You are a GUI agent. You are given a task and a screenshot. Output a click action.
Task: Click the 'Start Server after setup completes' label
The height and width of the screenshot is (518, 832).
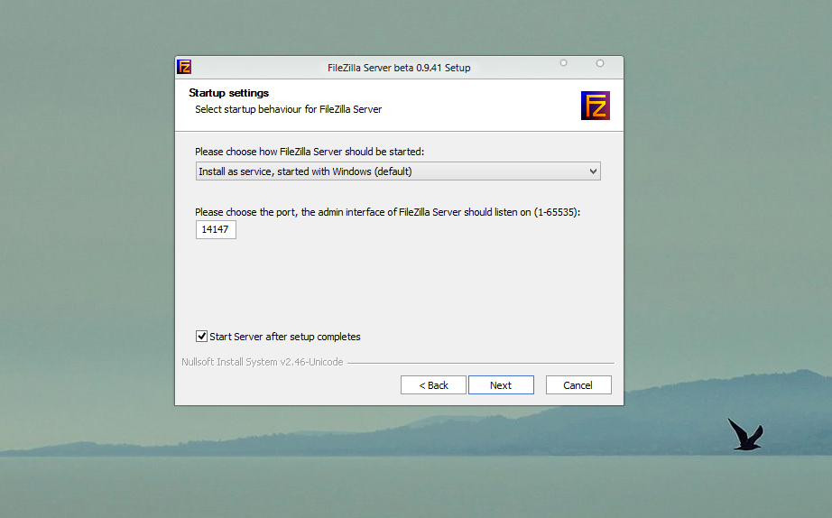tap(285, 337)
